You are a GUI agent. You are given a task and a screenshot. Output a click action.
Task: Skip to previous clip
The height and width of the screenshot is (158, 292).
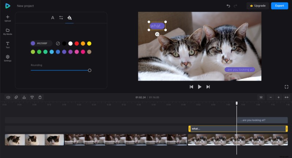[x=191, y=87]
